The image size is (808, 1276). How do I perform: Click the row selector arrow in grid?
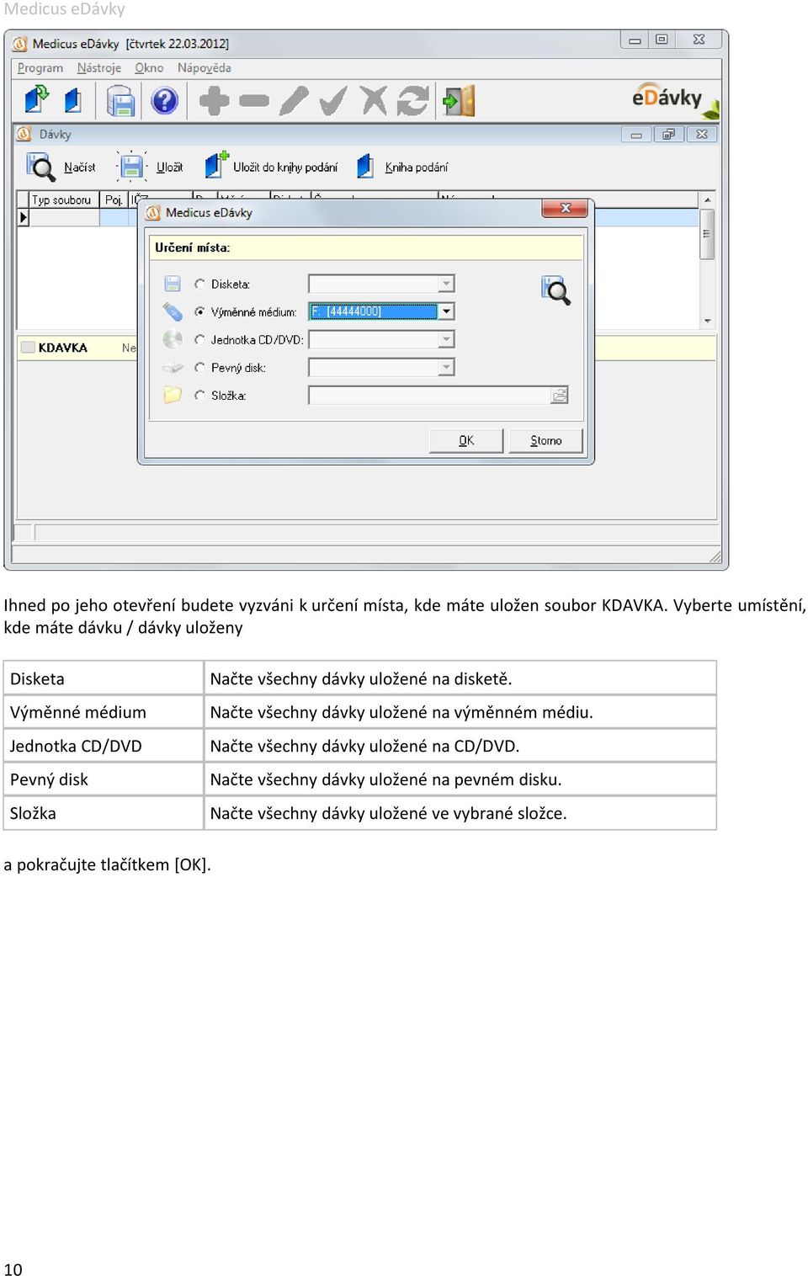[x=23, y=217]
